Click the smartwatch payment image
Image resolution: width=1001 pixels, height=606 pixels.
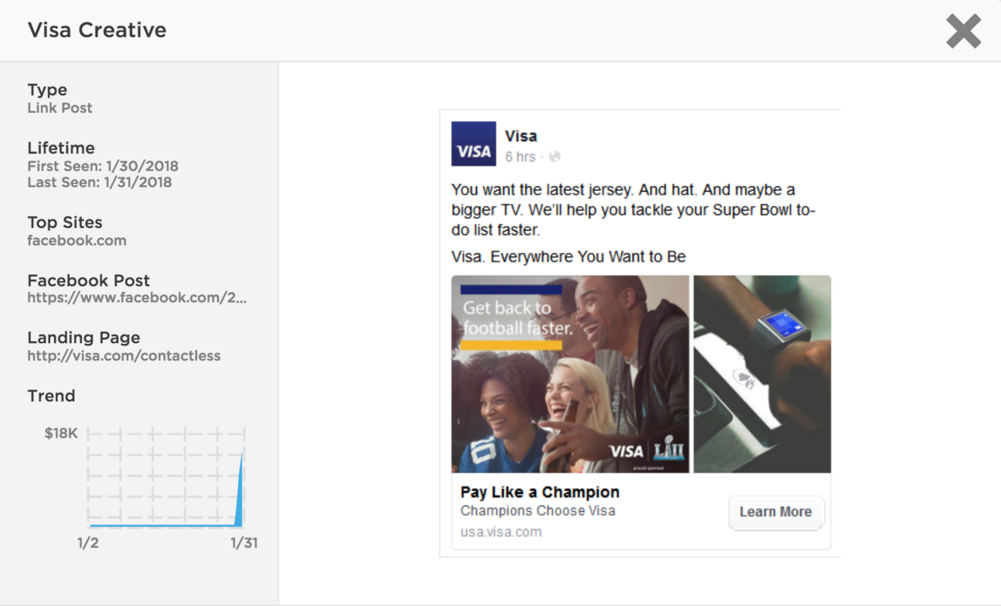761,374
